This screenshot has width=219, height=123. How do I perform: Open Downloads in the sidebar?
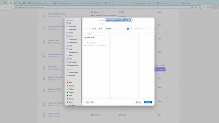[x=73, y=42]
